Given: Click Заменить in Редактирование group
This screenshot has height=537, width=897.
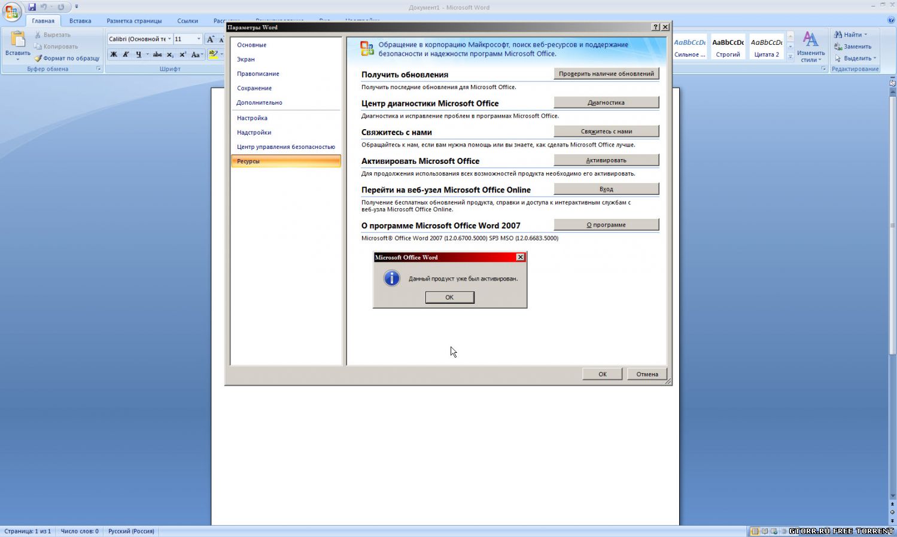Looking at the screenshot, I should tap(853, 47).
